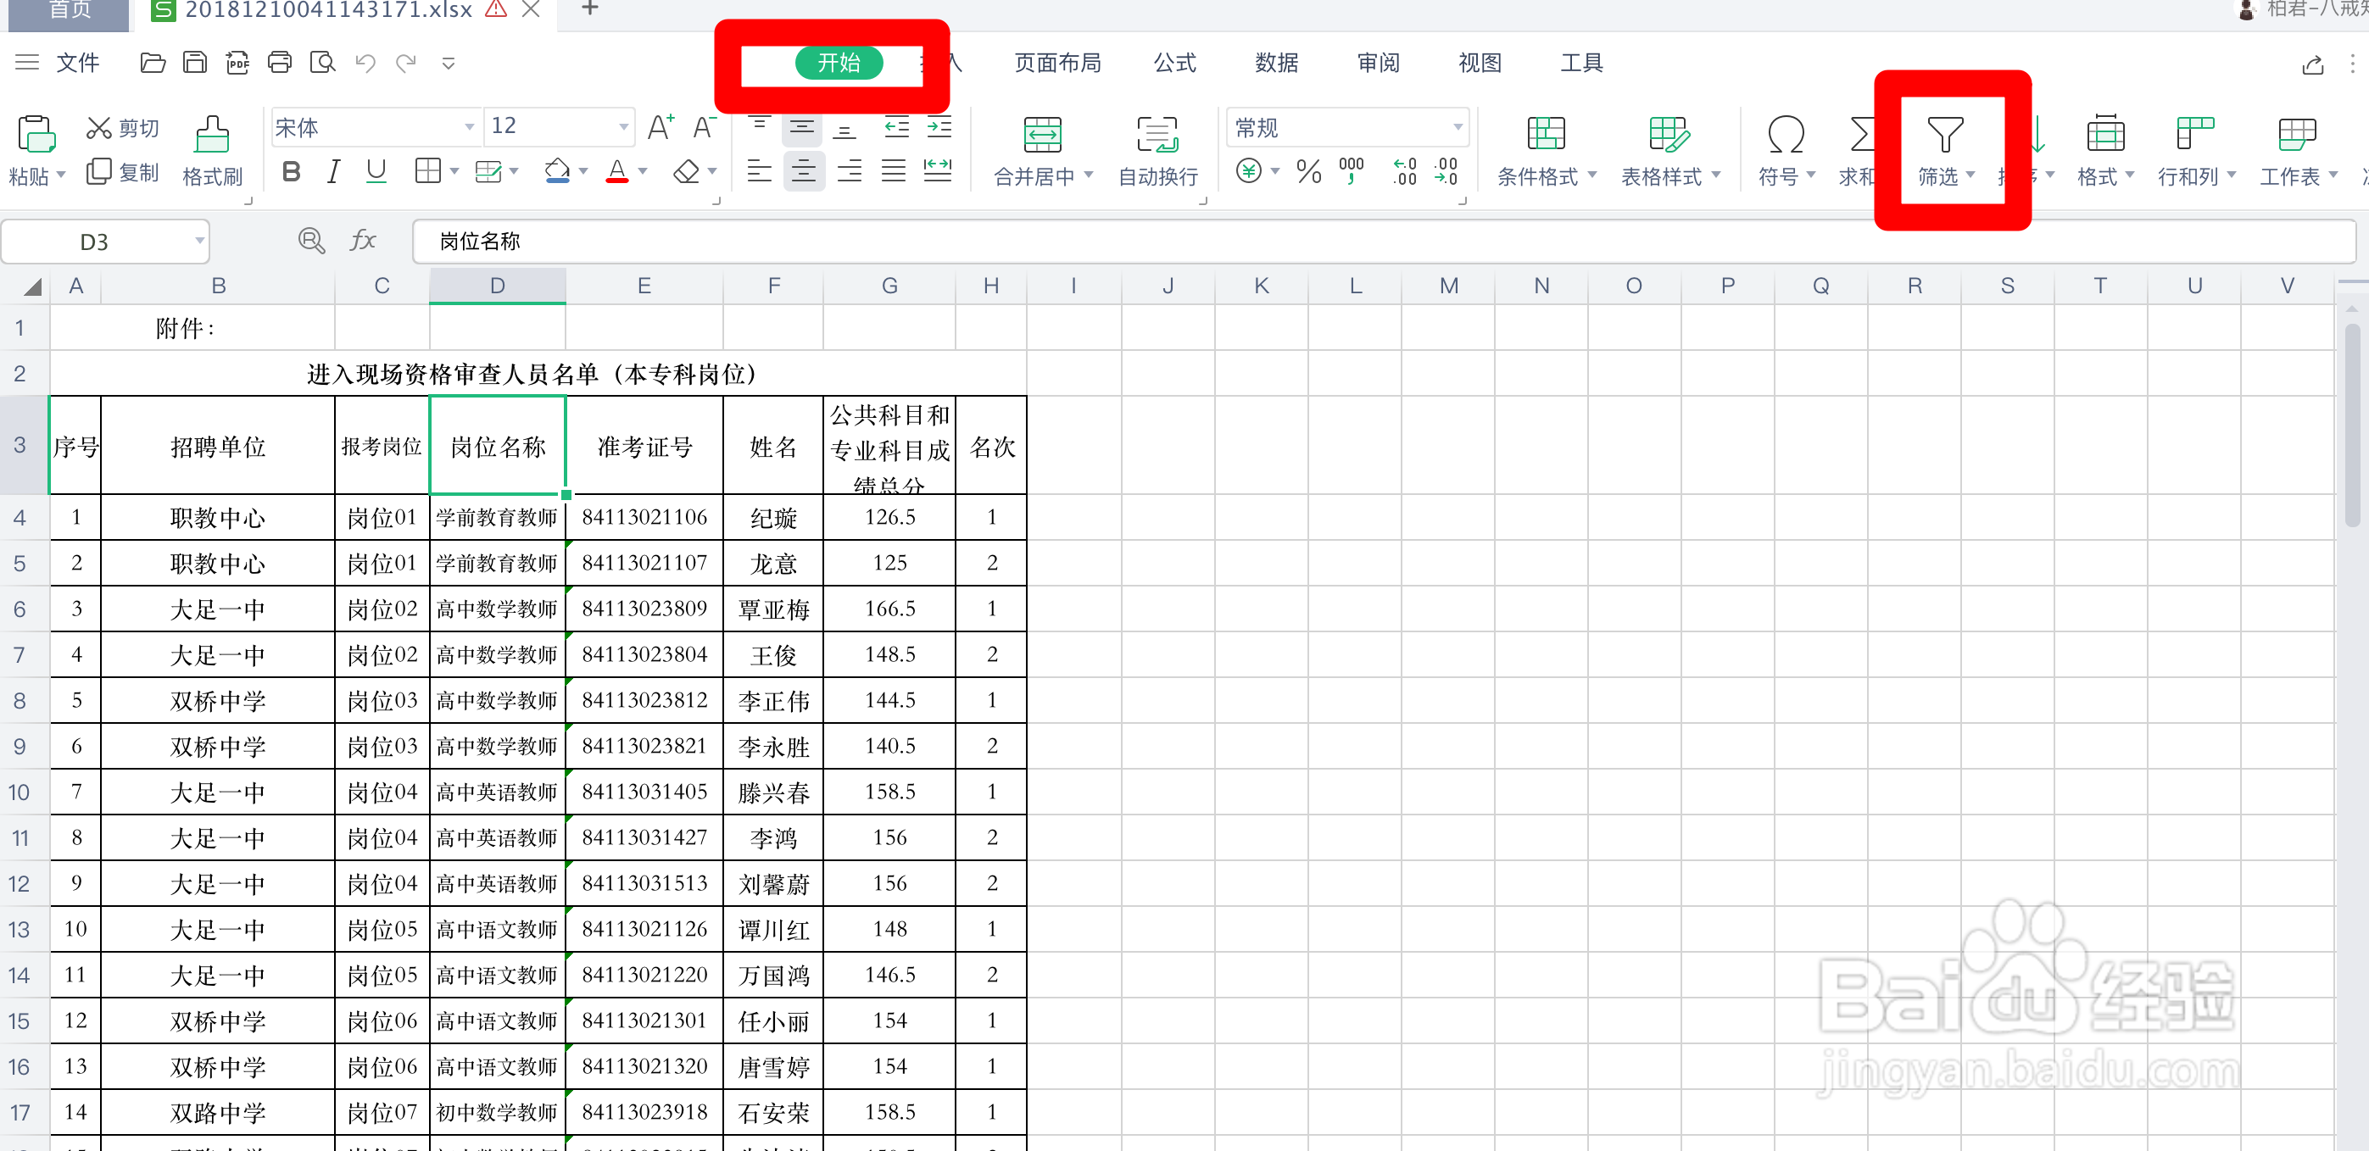Cut the selection with 剪切

122,128
